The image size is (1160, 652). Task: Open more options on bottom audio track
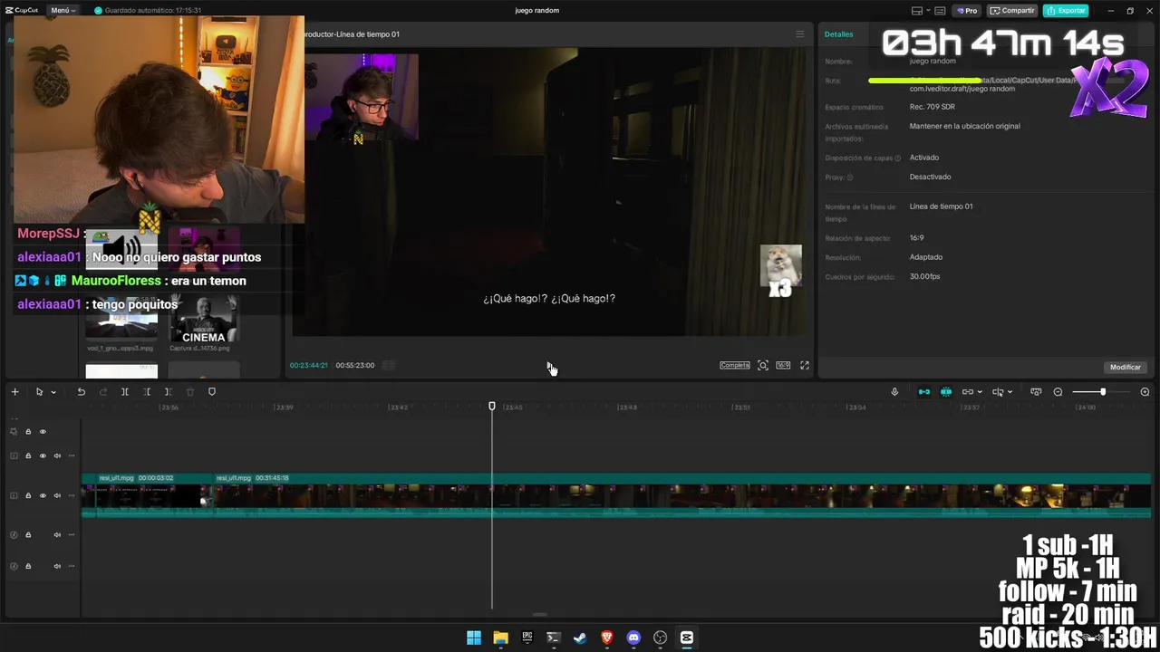pos(72,566)
